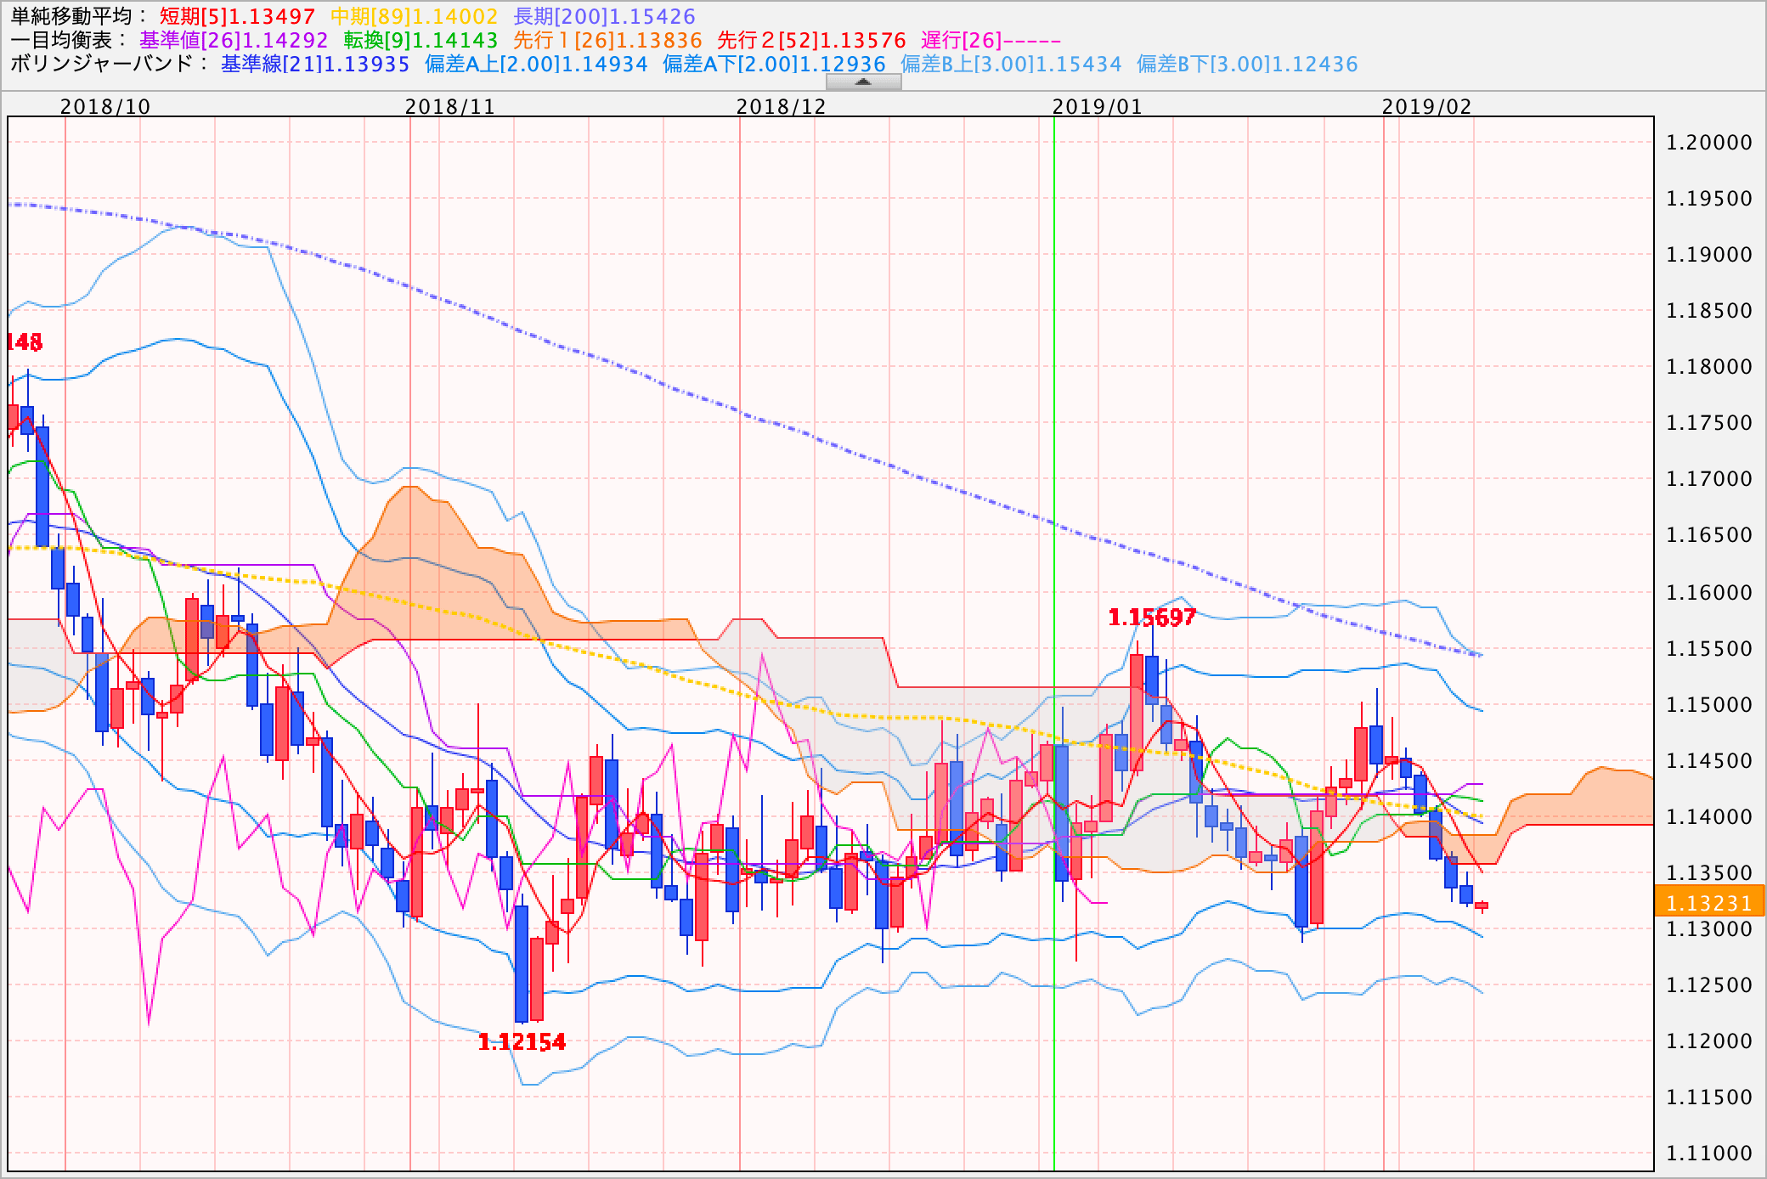Image resolution: width=1767 pixels, height=1179 pixels.
Task: Click the 1.17500 price axis label
Action: 1709,423
